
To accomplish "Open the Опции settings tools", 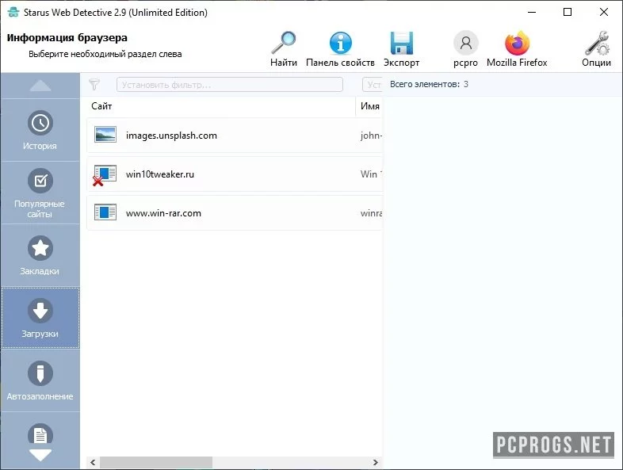I will tap(596, 49).
